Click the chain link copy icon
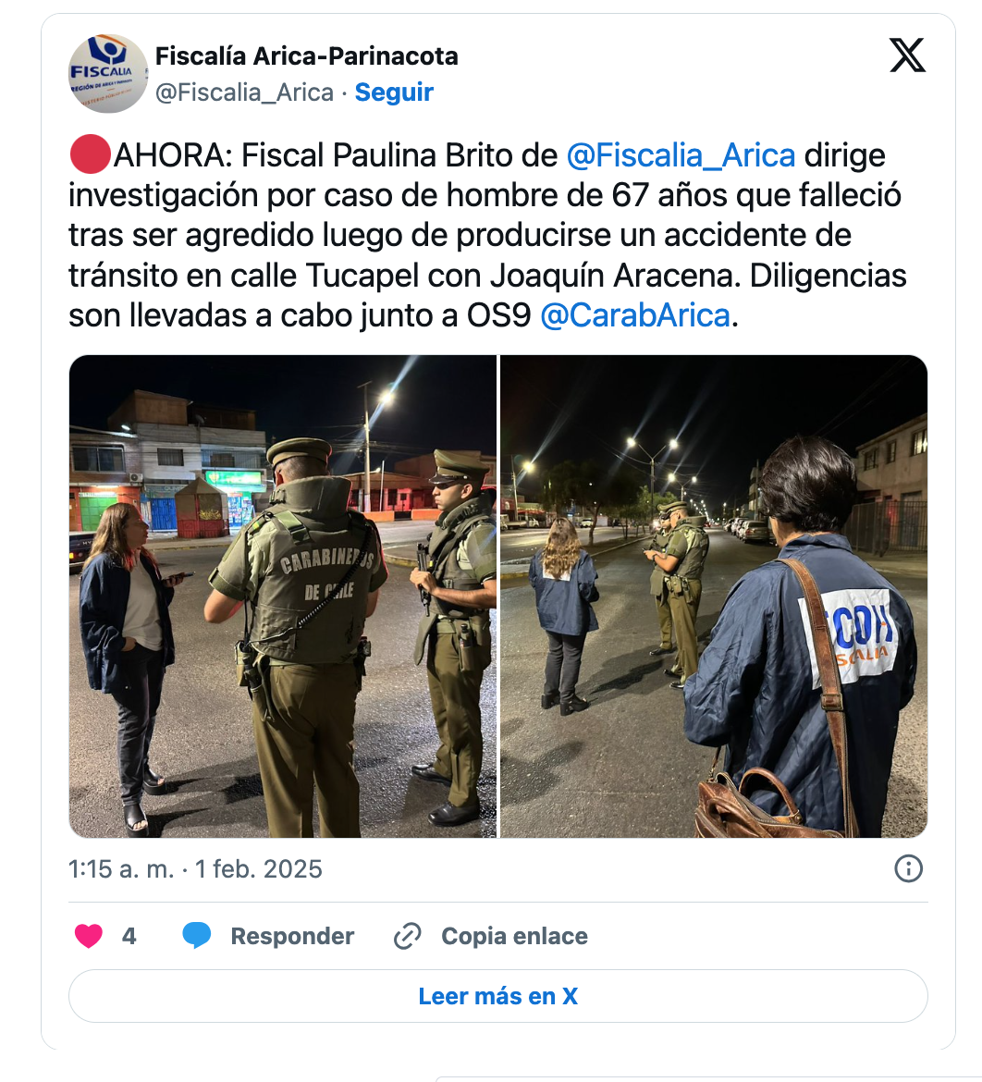Viewport: 982px width, 1082px height. 407,937
